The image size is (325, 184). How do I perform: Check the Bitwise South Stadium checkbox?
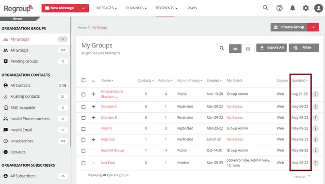tap(83, 94)
